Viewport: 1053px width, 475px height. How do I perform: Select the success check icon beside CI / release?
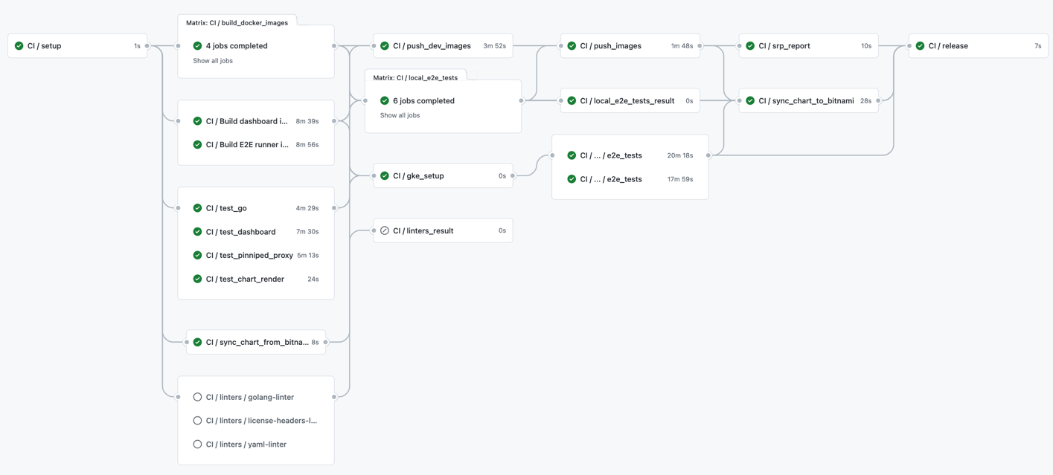920,45
